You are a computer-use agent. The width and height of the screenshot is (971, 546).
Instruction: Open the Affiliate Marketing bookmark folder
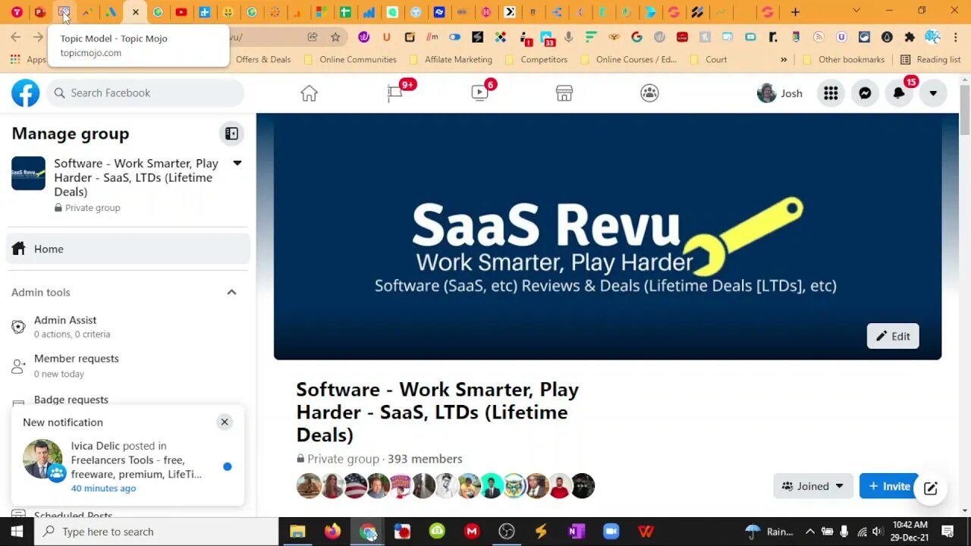pyautogui.click(x=451, y=59)
